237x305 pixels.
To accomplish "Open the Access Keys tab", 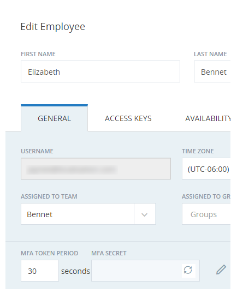I will click(x=128, y=118).
